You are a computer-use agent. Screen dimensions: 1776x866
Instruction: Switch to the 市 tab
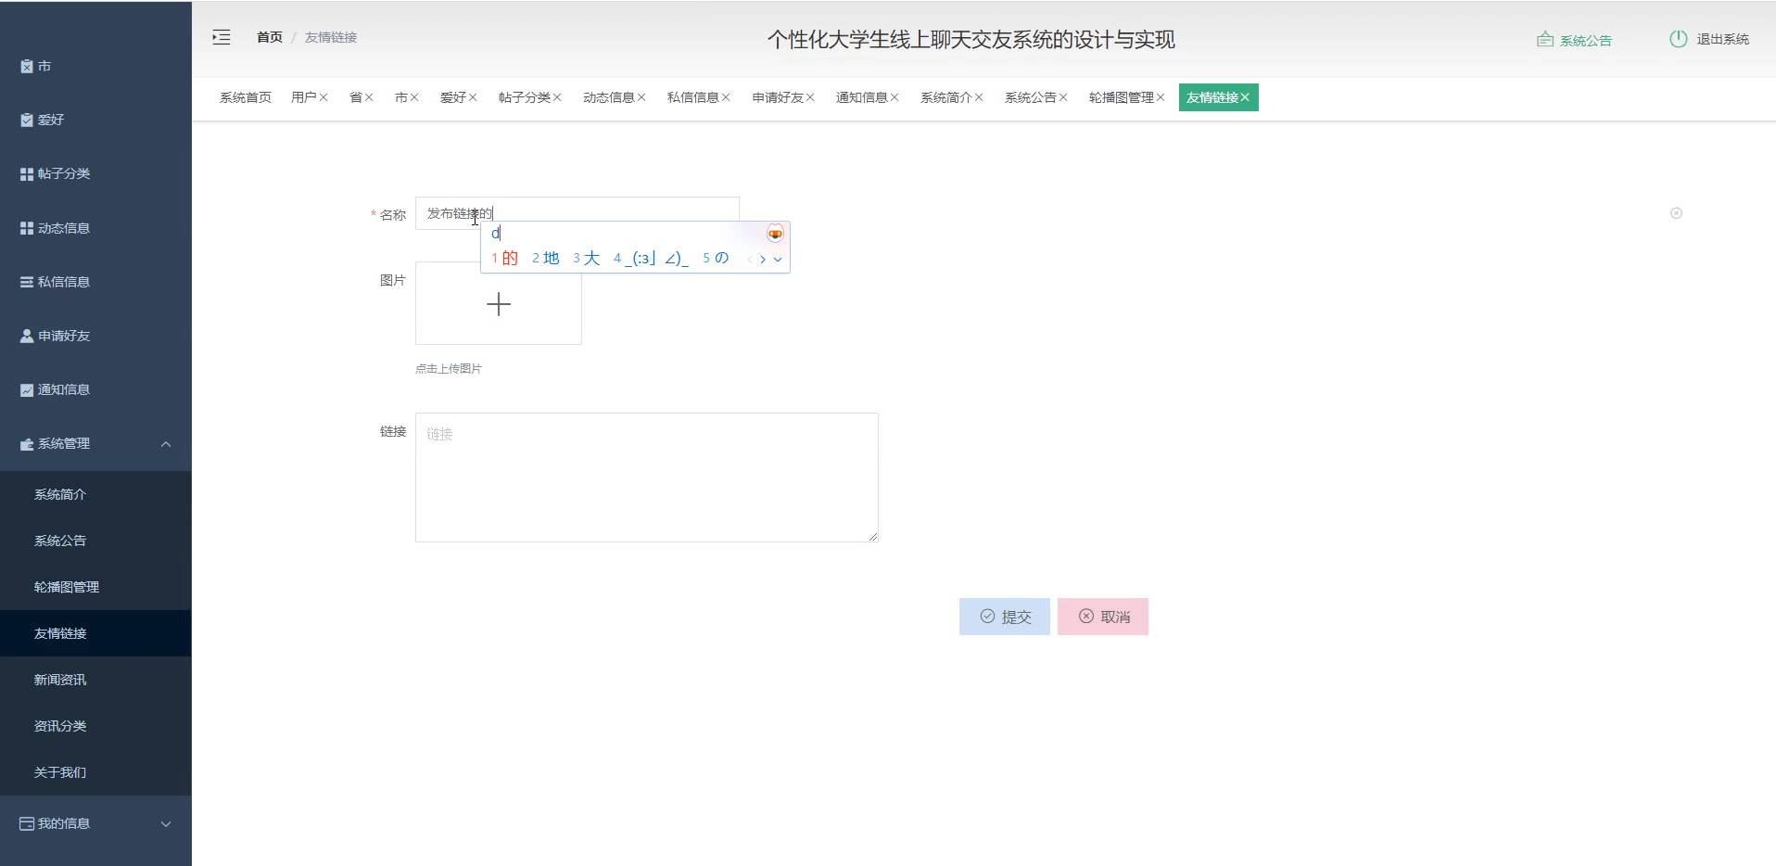401,97
